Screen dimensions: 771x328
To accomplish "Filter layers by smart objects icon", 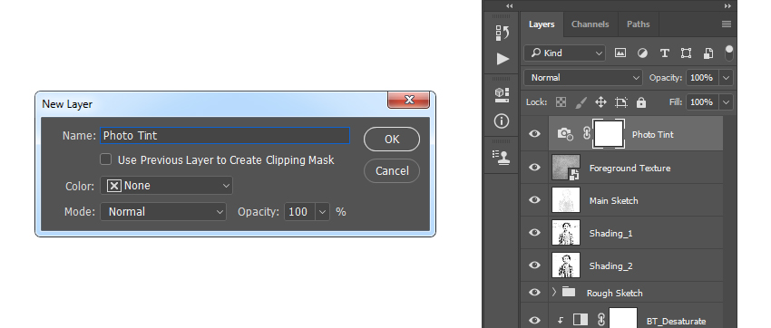I will pos(708,53).
